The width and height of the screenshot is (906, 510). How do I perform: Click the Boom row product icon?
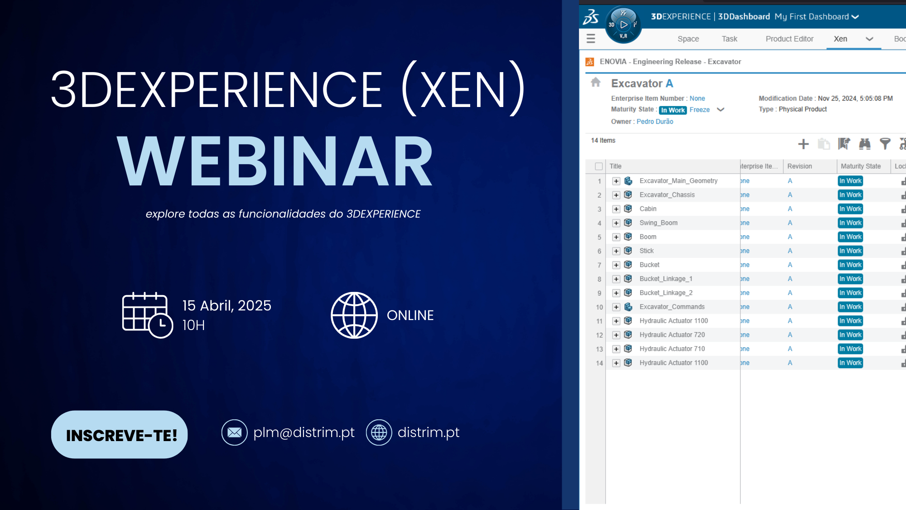[x=628, y=237]
